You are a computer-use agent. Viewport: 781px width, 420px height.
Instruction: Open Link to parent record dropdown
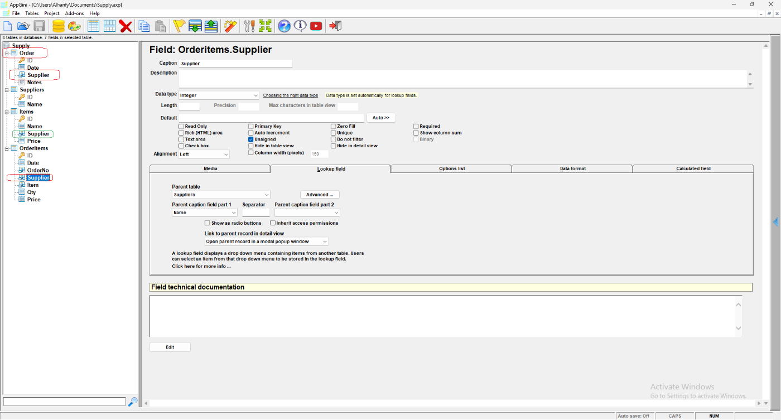(267, 242)
